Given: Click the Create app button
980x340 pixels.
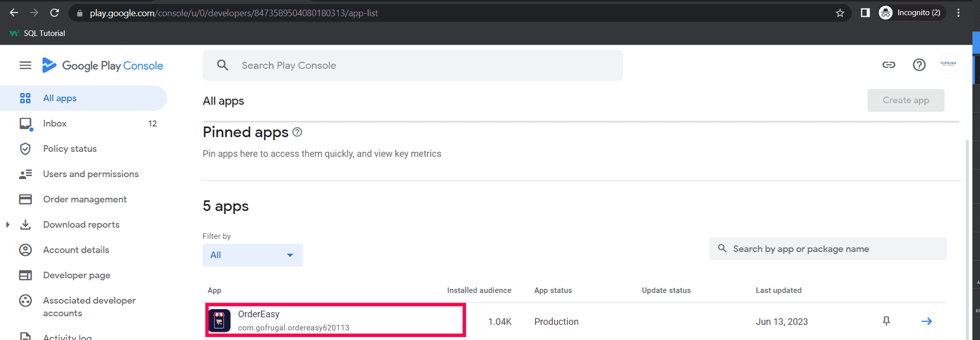Looking at the screenshot, I should (x=906, y=100).
